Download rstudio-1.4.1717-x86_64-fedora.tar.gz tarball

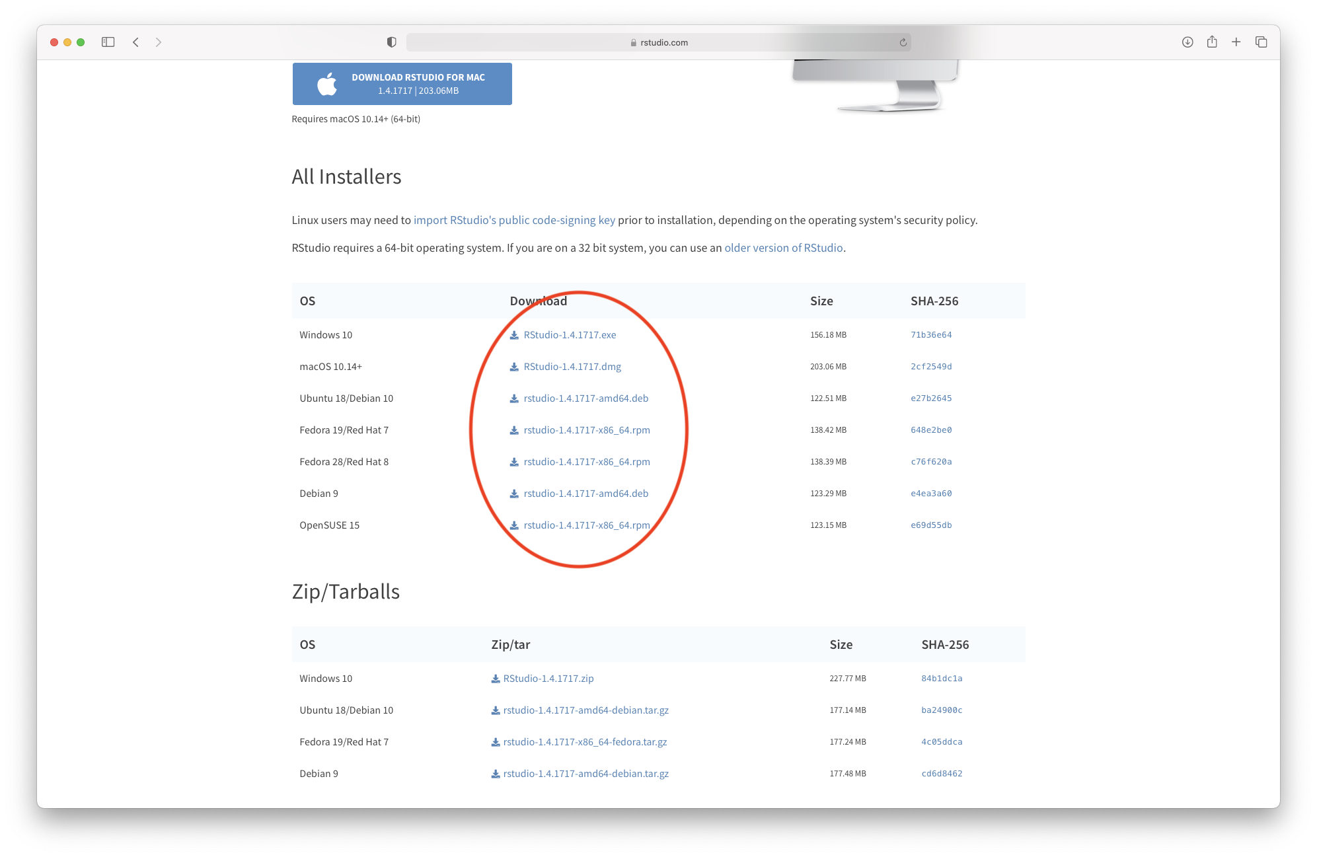pyautogui.click(x=585, y=742)
